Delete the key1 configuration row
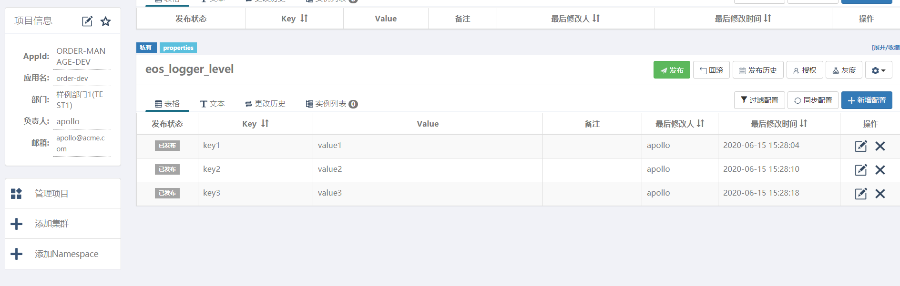 880,146
